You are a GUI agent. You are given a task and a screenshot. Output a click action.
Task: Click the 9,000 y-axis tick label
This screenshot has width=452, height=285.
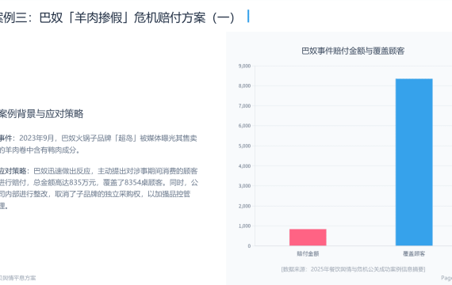244,66
